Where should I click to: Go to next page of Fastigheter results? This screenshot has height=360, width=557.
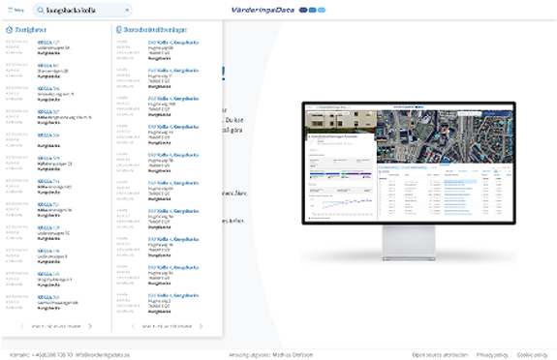pos(90,326)
